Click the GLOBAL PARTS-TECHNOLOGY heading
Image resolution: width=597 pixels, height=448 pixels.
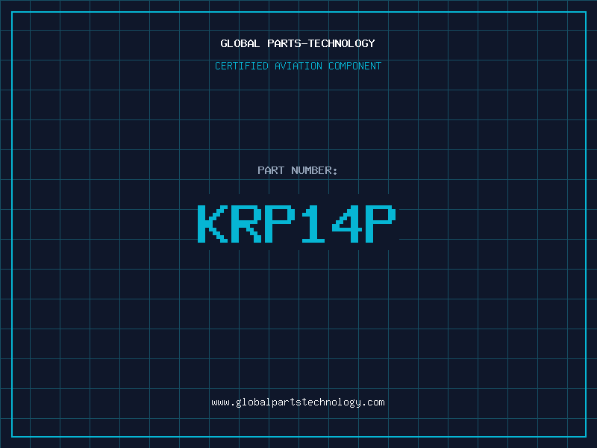click(x=298, y=43)
